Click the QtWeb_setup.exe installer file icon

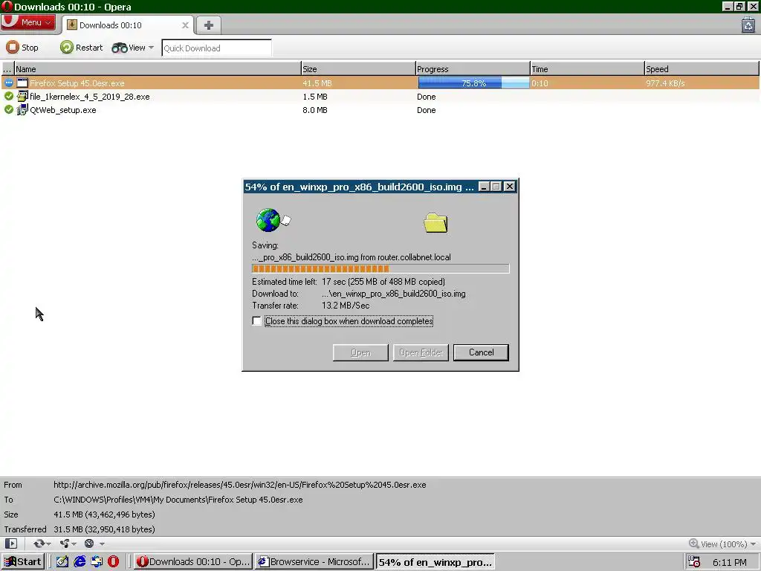22,110
